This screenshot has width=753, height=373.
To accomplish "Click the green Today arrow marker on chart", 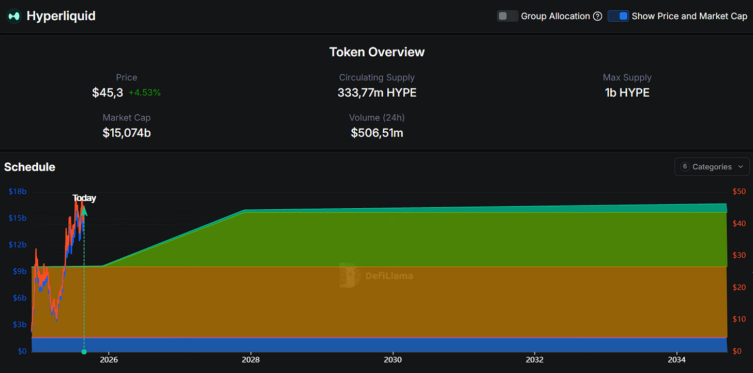I will pos(84,211).
